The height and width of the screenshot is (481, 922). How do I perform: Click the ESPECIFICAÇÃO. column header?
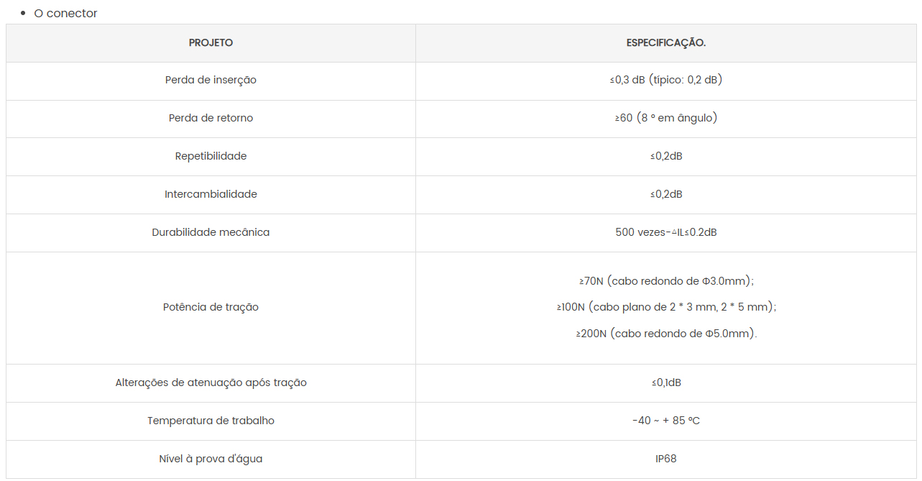click(665, 43)
